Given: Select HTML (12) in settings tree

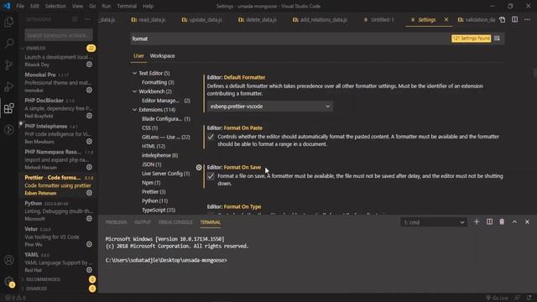Looking at the screenshot, I should [x=154, y=146].
